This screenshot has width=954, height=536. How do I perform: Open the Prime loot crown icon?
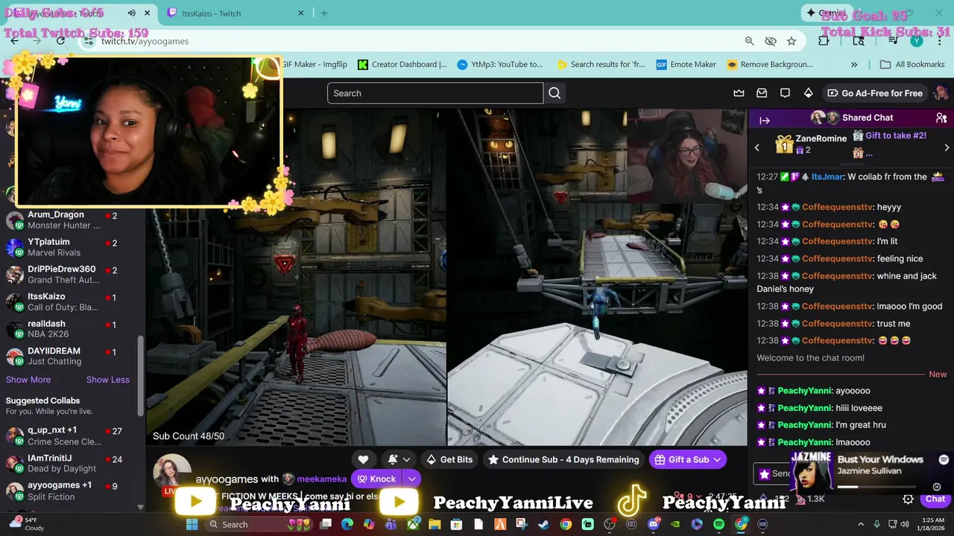pyautogui.click(x=739, y=93)
